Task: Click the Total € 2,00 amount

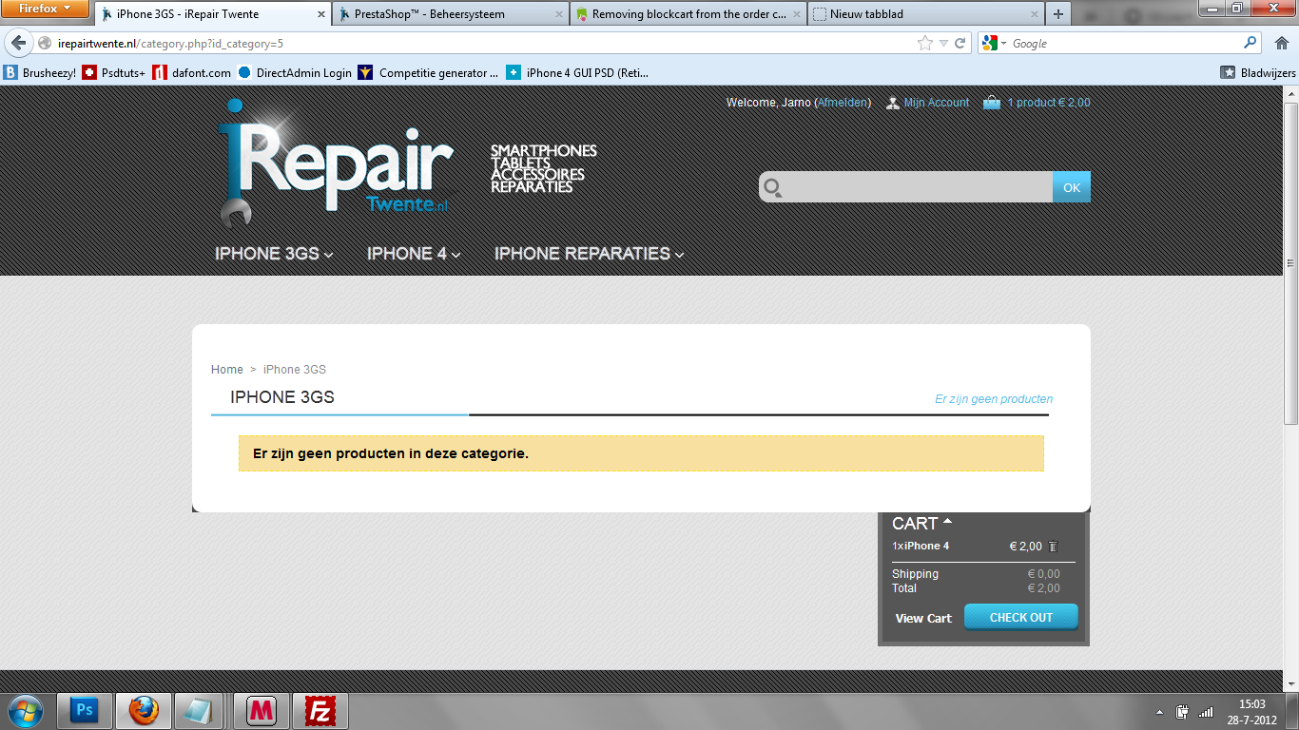Action: 1043,588
